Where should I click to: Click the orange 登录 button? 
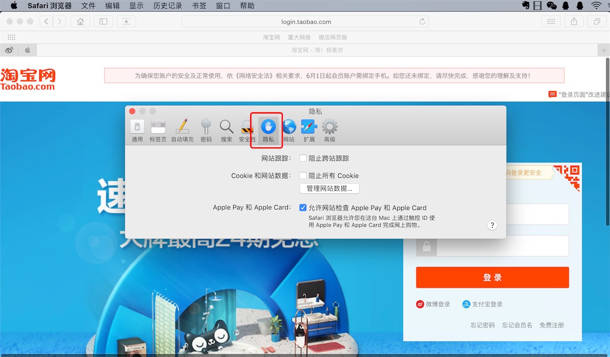(x=492, y=277)
